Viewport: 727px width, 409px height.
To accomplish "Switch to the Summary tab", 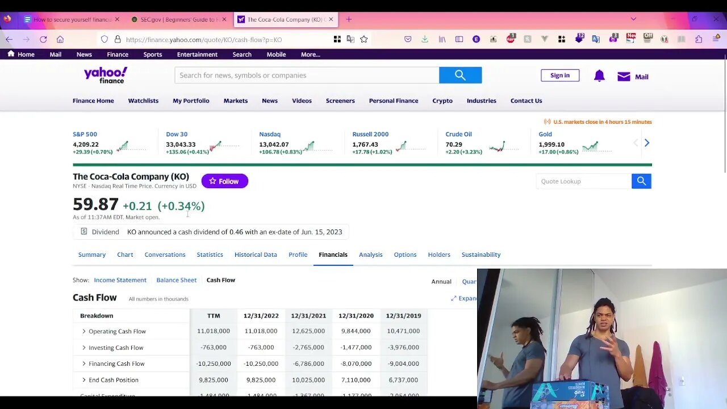I will [x=92, y=254].
